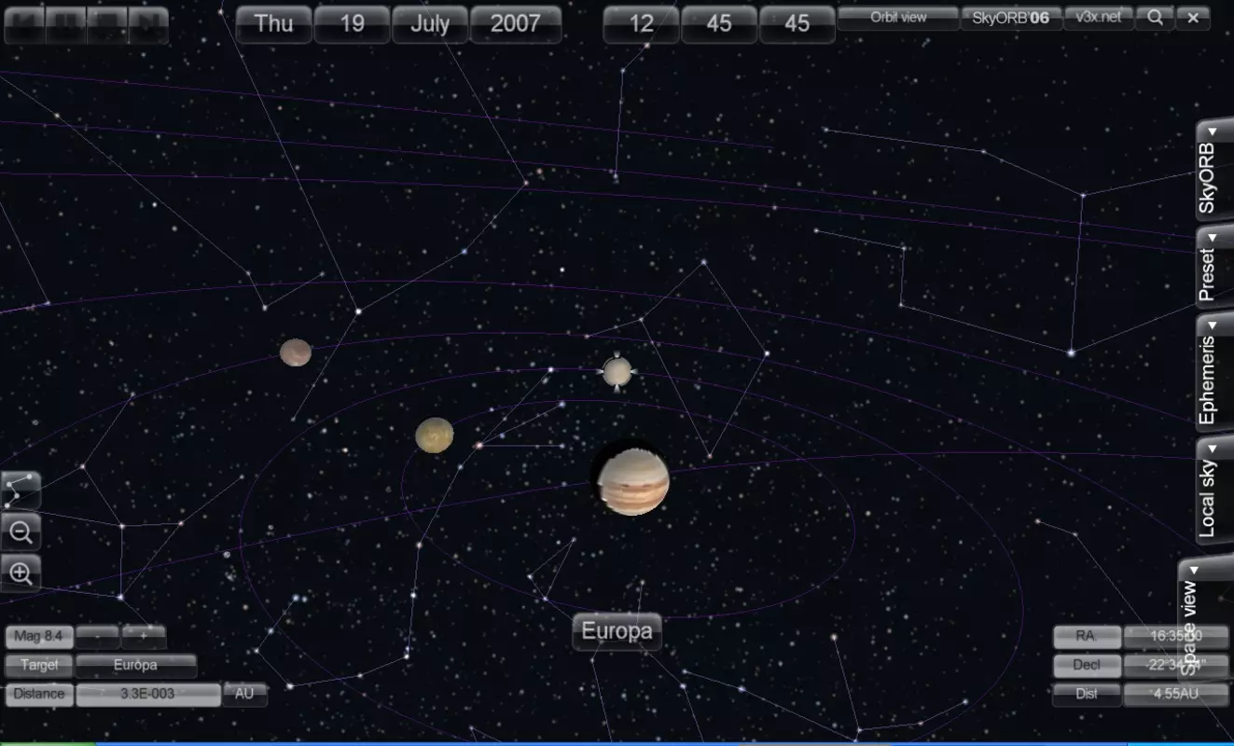Click the Target label button

click(39, 666)
